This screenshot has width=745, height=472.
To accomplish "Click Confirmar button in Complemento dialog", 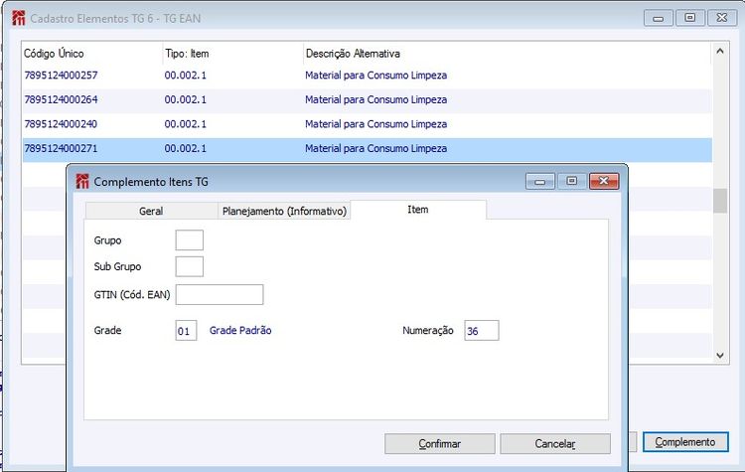I will pyautogui.click(x=439, y=443).
